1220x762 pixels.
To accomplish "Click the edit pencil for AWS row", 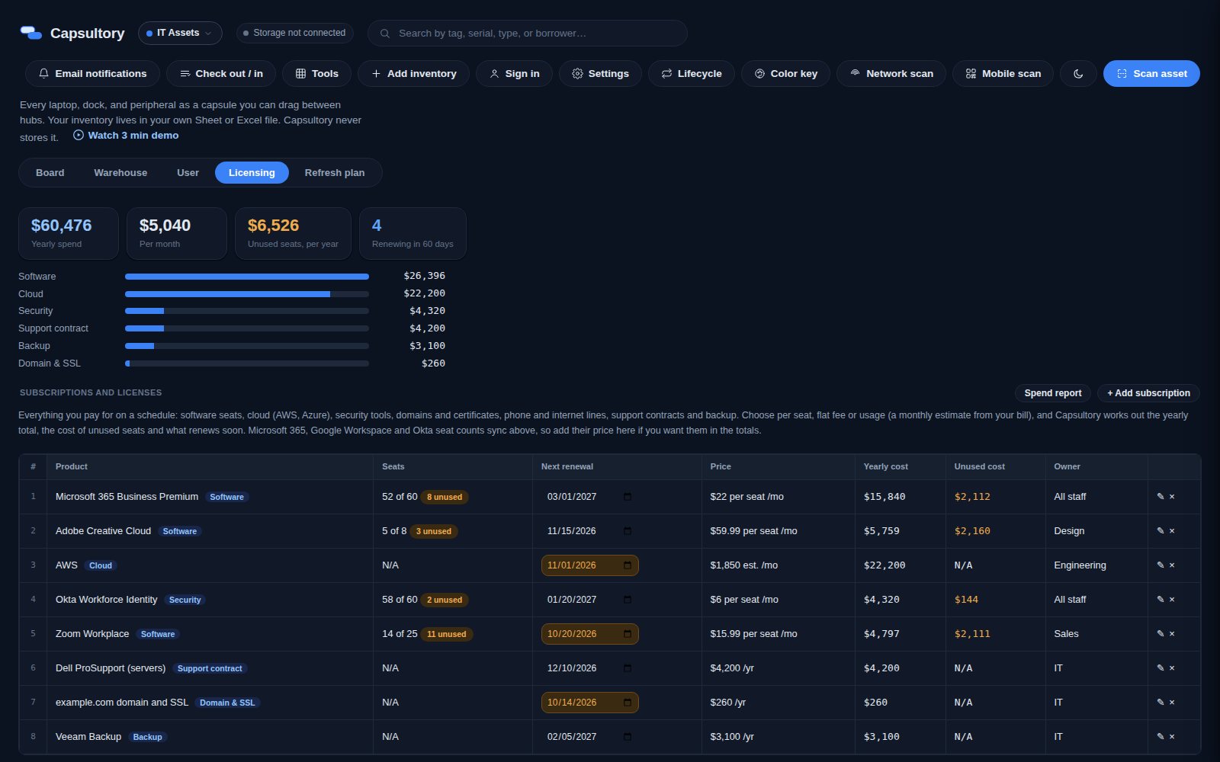I will pyautogui.click(x=1161, y=565).
